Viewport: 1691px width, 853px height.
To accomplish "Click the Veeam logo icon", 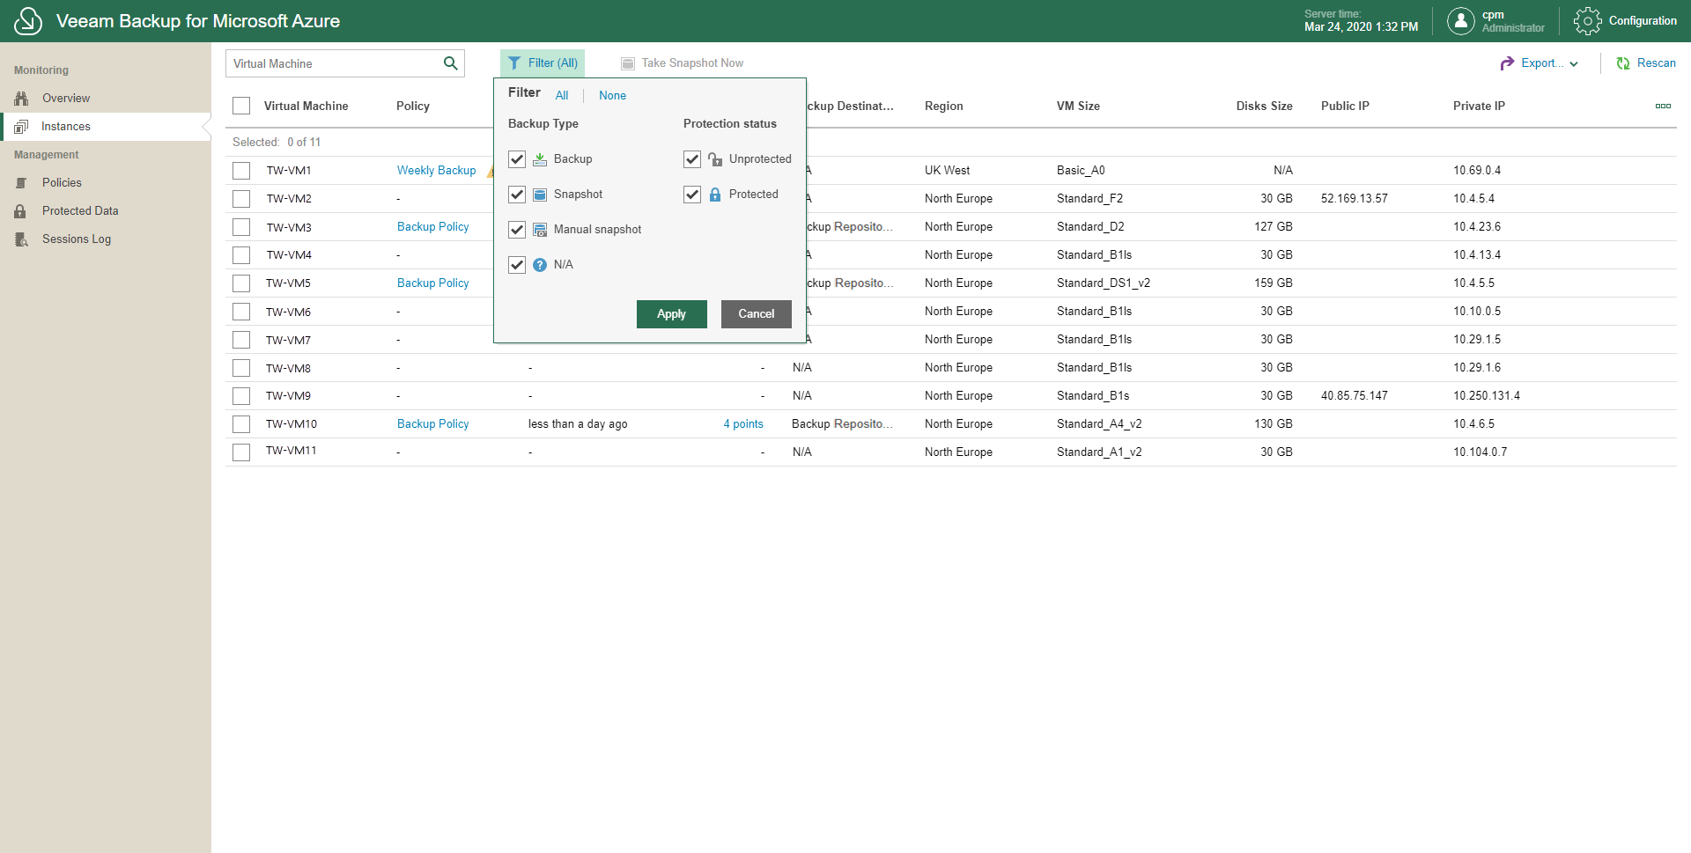I will (28, 21).
